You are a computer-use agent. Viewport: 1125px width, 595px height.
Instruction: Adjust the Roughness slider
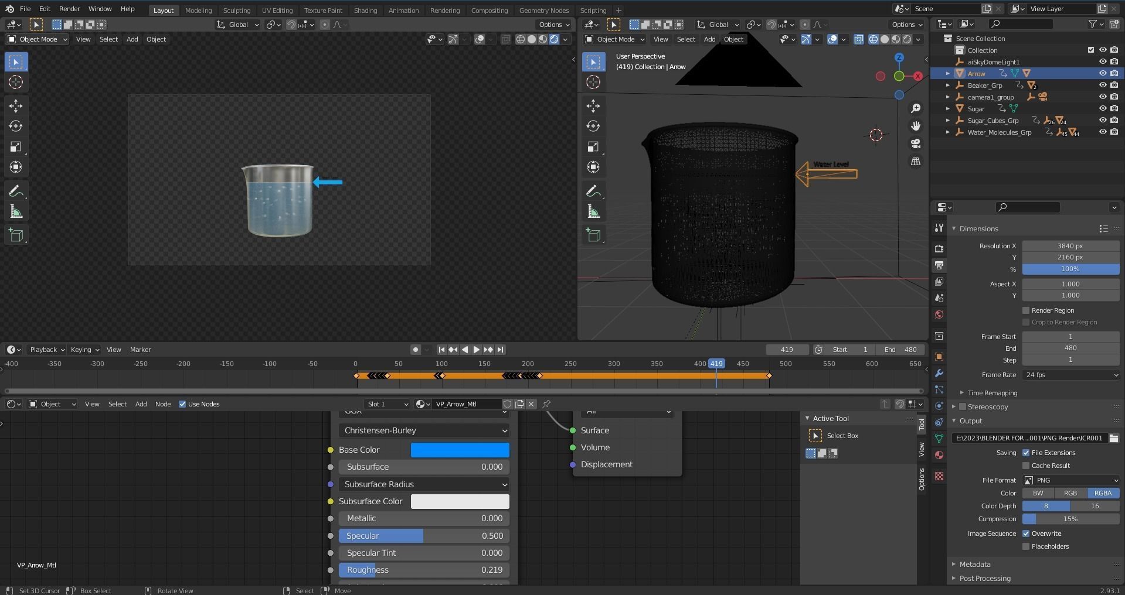coord(424,570)
